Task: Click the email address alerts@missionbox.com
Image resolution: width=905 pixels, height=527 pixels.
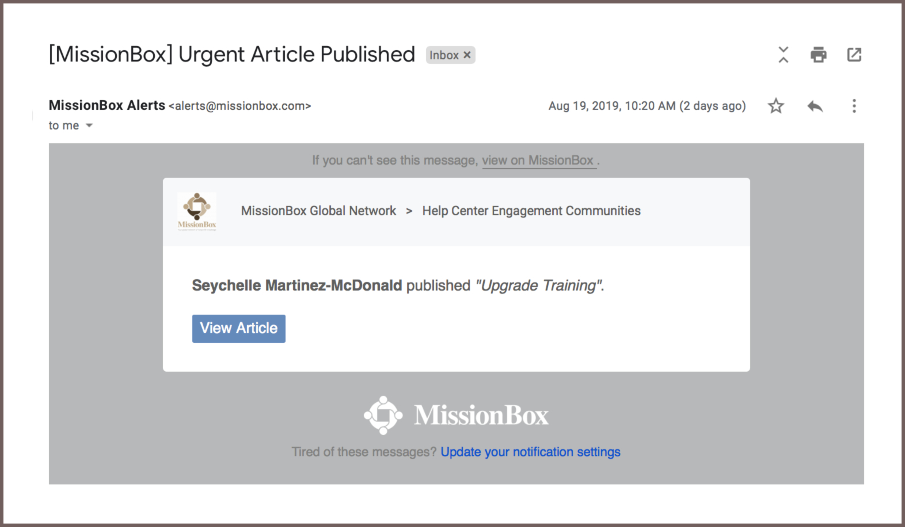Action: (239, 106)
